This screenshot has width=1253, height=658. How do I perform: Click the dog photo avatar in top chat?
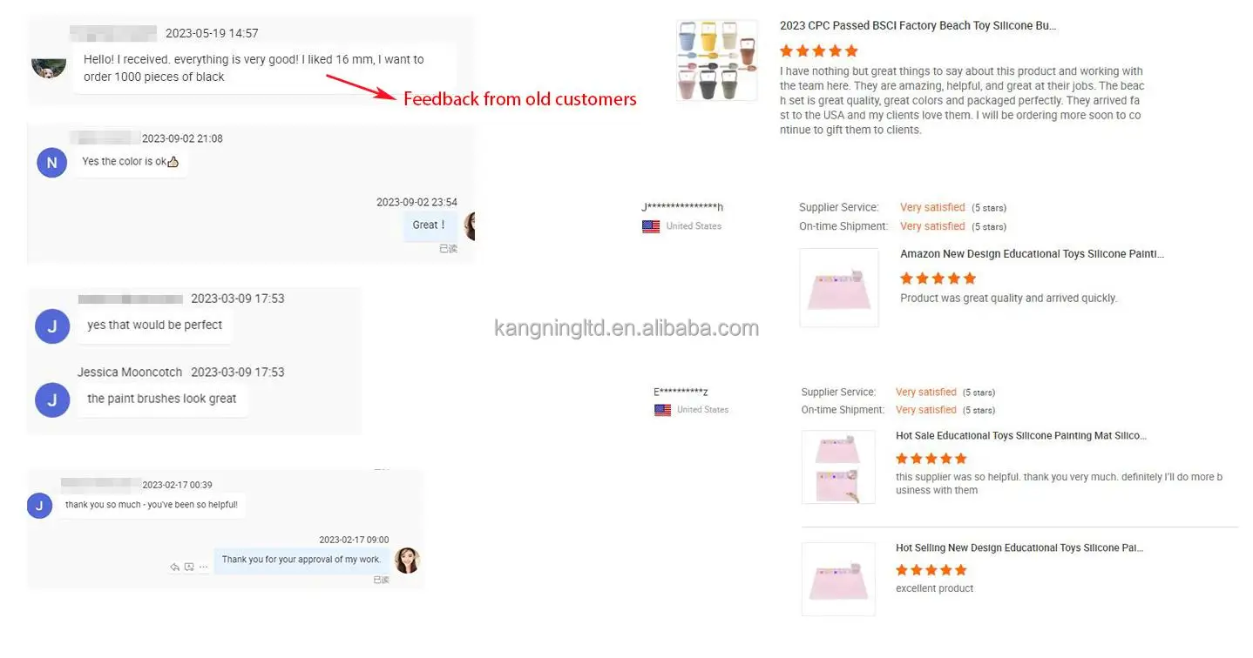[49, 66]
